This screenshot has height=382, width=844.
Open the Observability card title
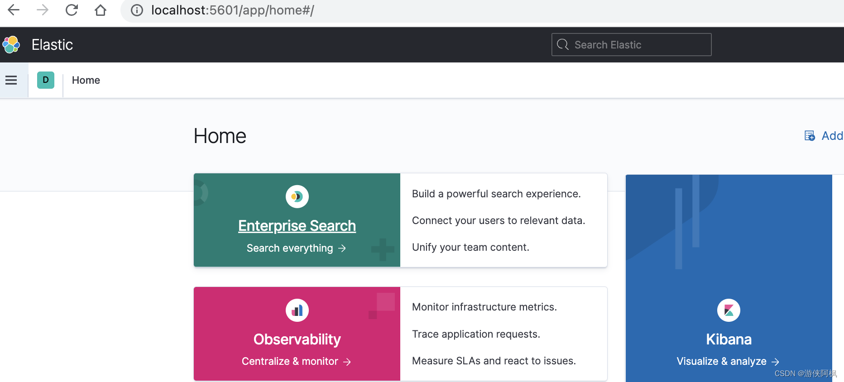pyautogui.click(x=297, y=339)
